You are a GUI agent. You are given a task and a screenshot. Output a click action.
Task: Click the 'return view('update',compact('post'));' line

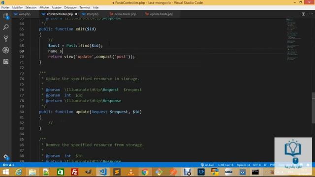pos(92,57)
